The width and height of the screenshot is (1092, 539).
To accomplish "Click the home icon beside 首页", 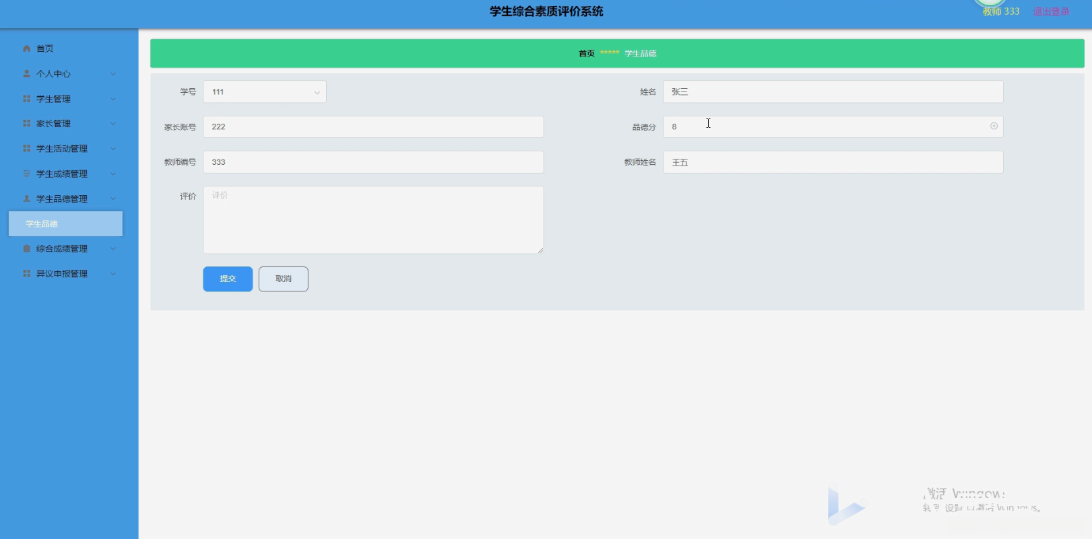I will 27,48.
